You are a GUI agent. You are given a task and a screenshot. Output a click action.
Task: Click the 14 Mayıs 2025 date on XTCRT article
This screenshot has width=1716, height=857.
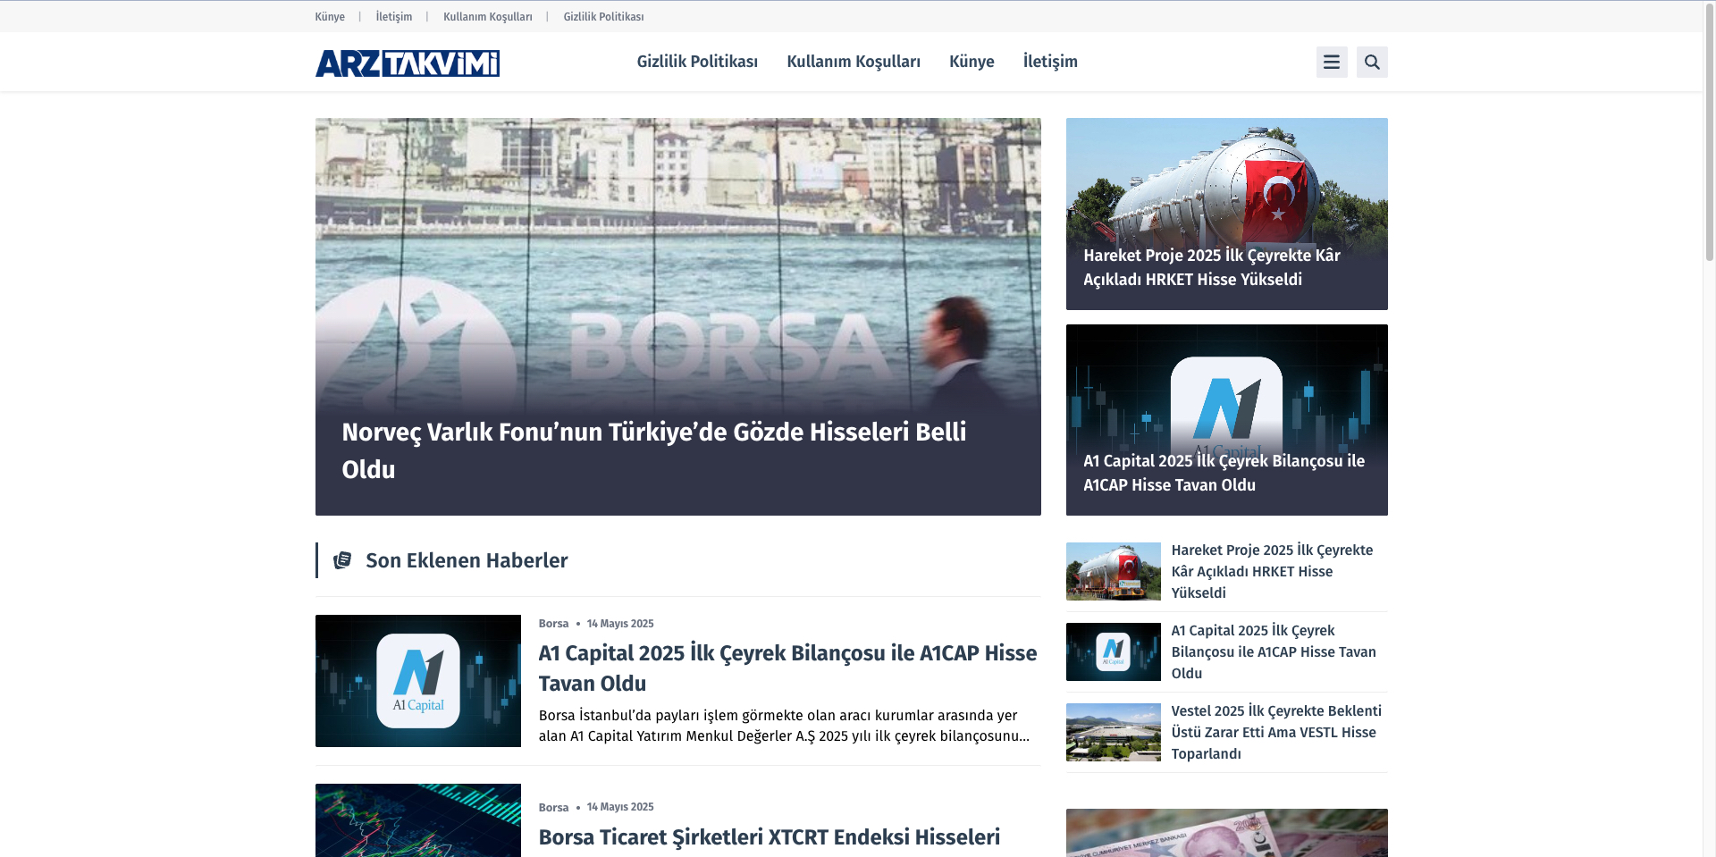click(x=620, y=807)
